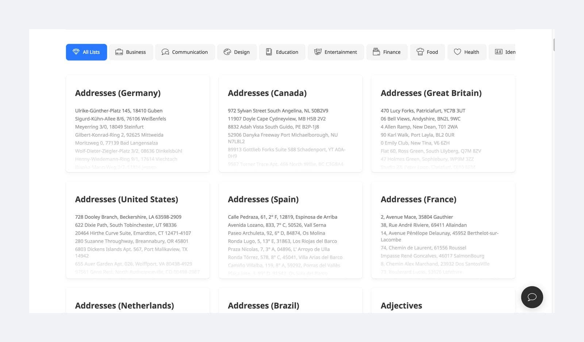Image resolution: width=584 pixels, height=342 pixels.
Task: Click the speech bubble Communication icon
Action: [165, 52]
